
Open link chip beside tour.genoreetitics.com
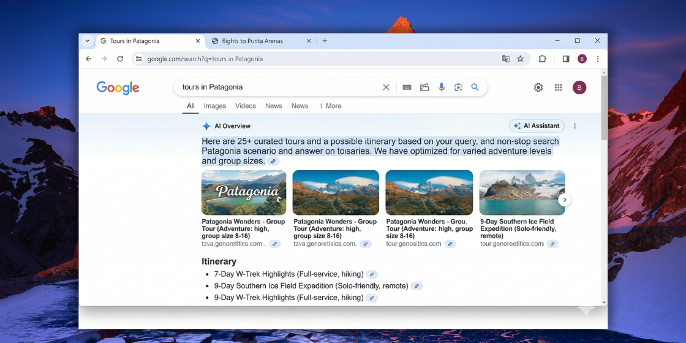pyautogui.click(x=552, y=244)
